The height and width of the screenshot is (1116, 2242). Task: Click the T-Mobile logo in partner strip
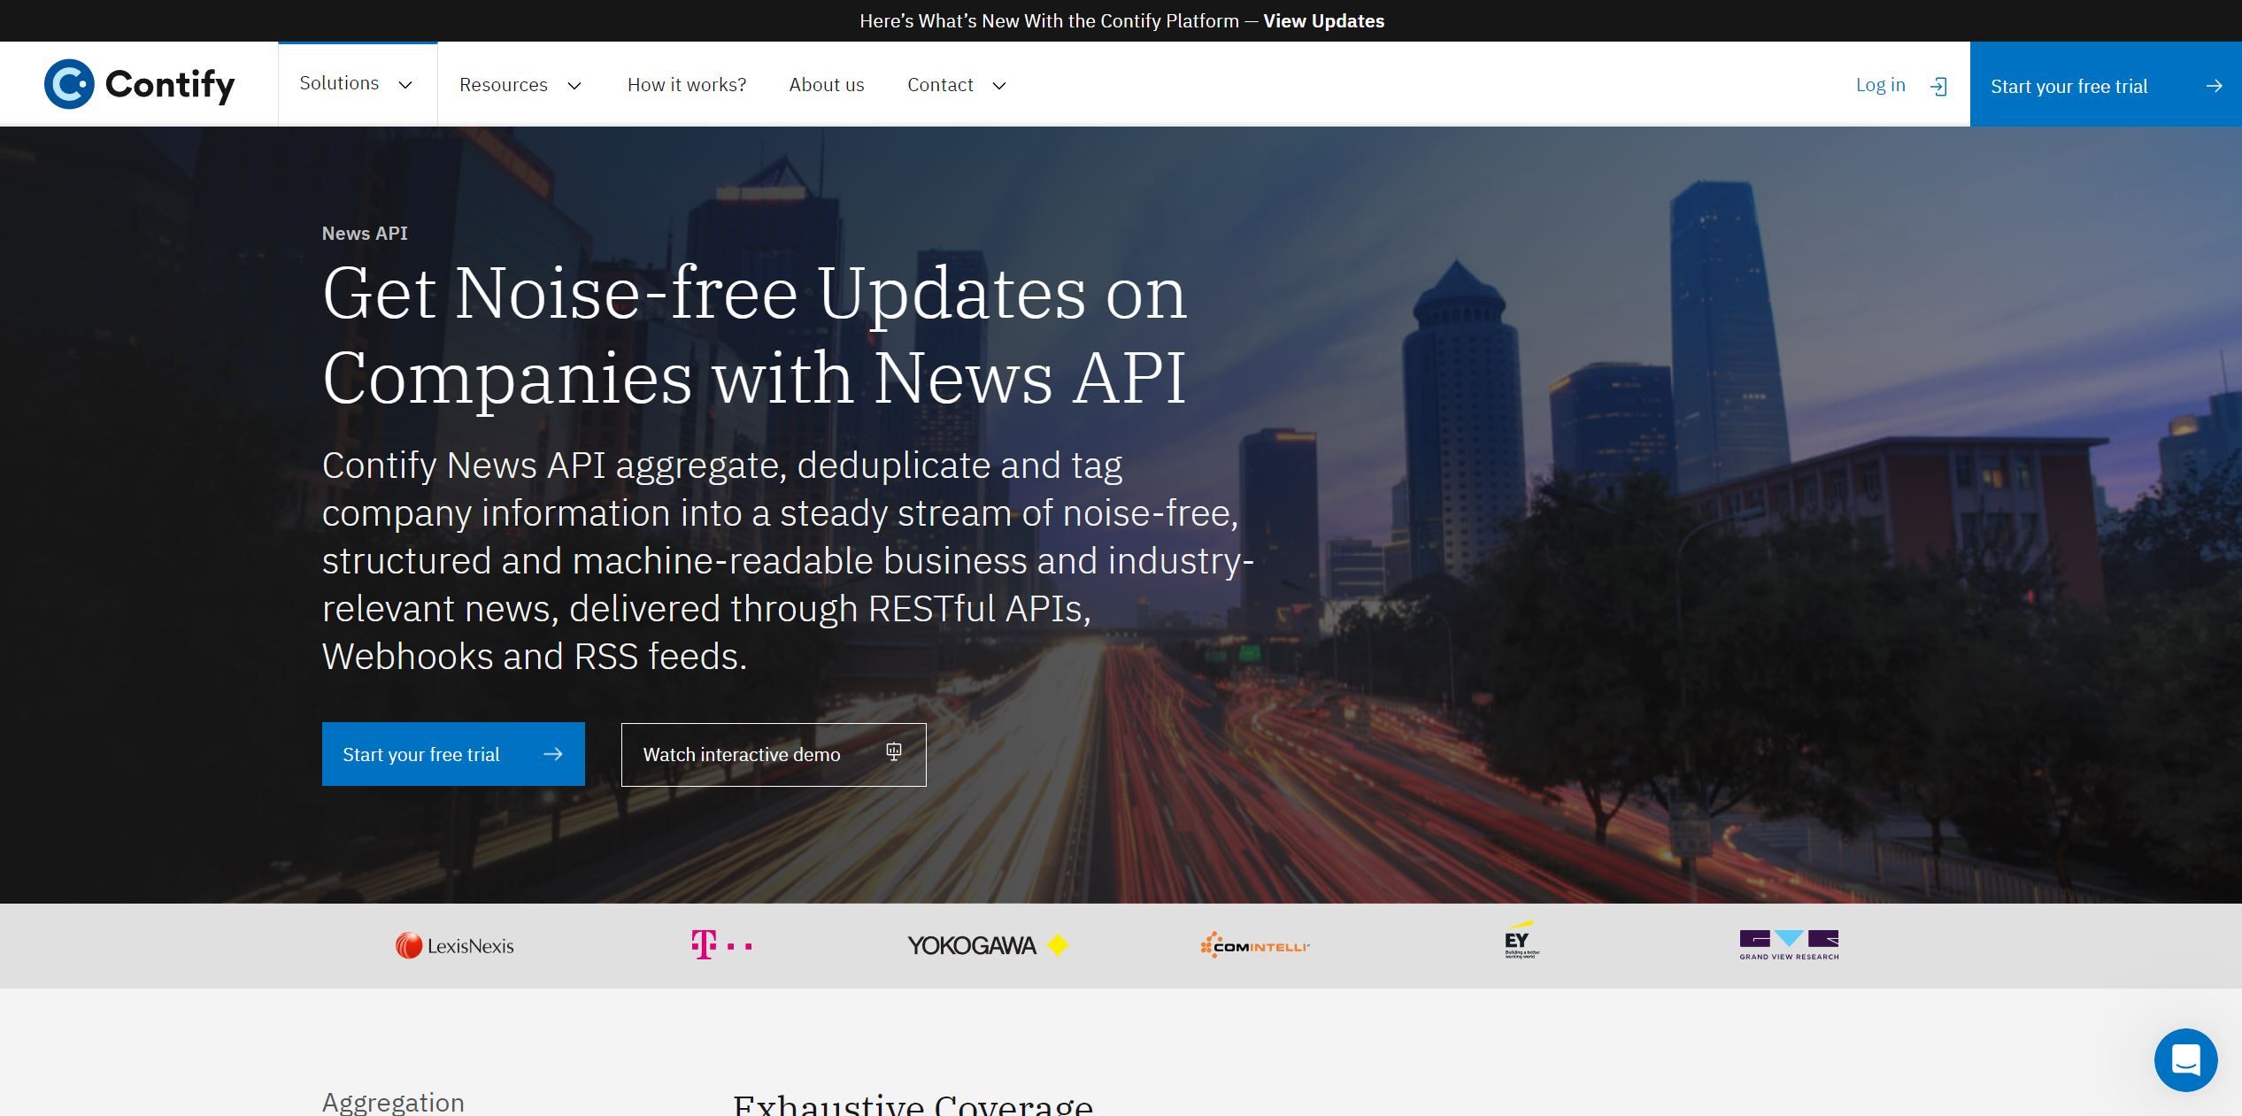(720, 945)
